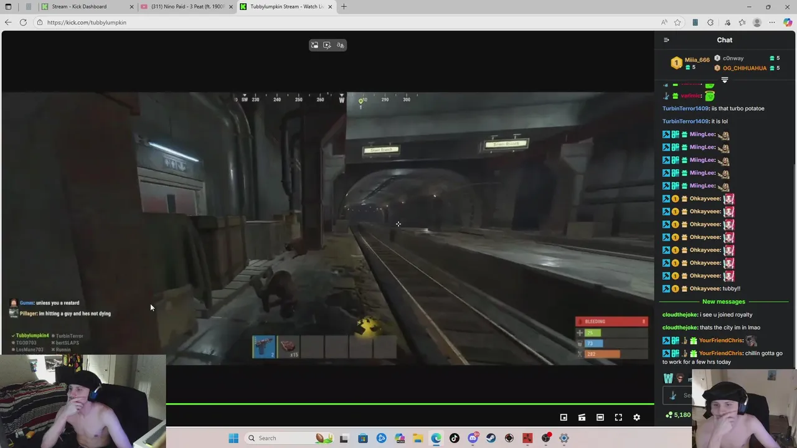The width and height of the screenshot is (797, 448).
Task: Launch Copilot from the browser toolbar
Action: pyautogui.click(x=788, y=22)
